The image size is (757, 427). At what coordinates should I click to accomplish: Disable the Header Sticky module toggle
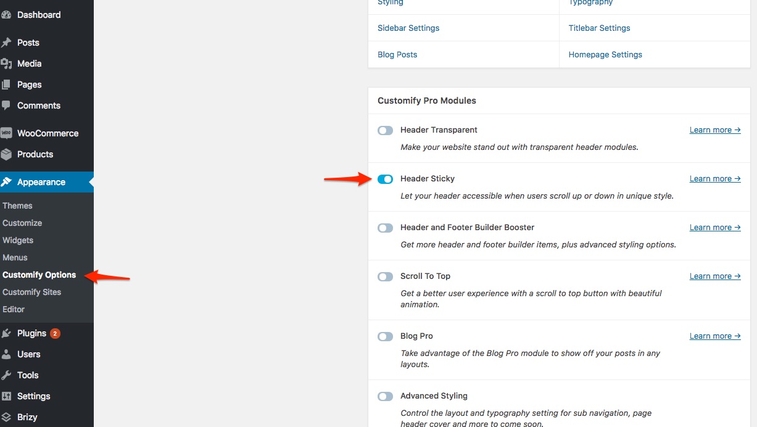click(385, 179)
